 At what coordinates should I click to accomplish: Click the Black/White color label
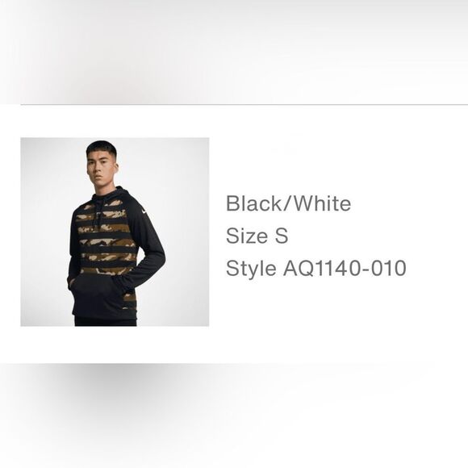[x=288, y=203]
